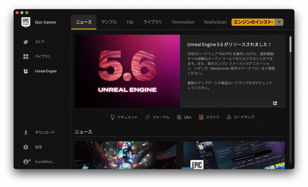Open the ドキュメント link
The height and width of the screenshot is (187, 308).
(128, 117)
